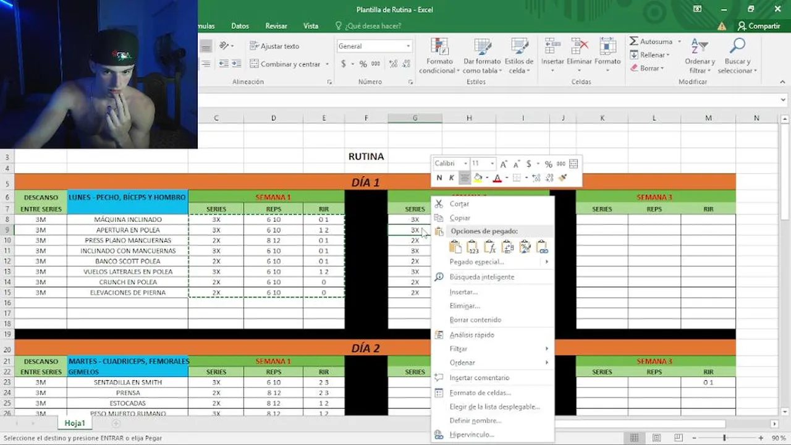791x445 pixels.
Task: Expand the Filtrar submenu
Action: (546, 349)
